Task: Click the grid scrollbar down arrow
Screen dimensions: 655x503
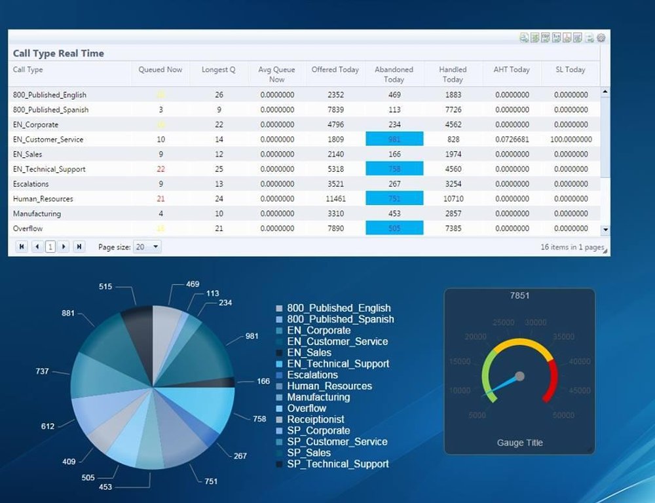Action: pos(605,230)
